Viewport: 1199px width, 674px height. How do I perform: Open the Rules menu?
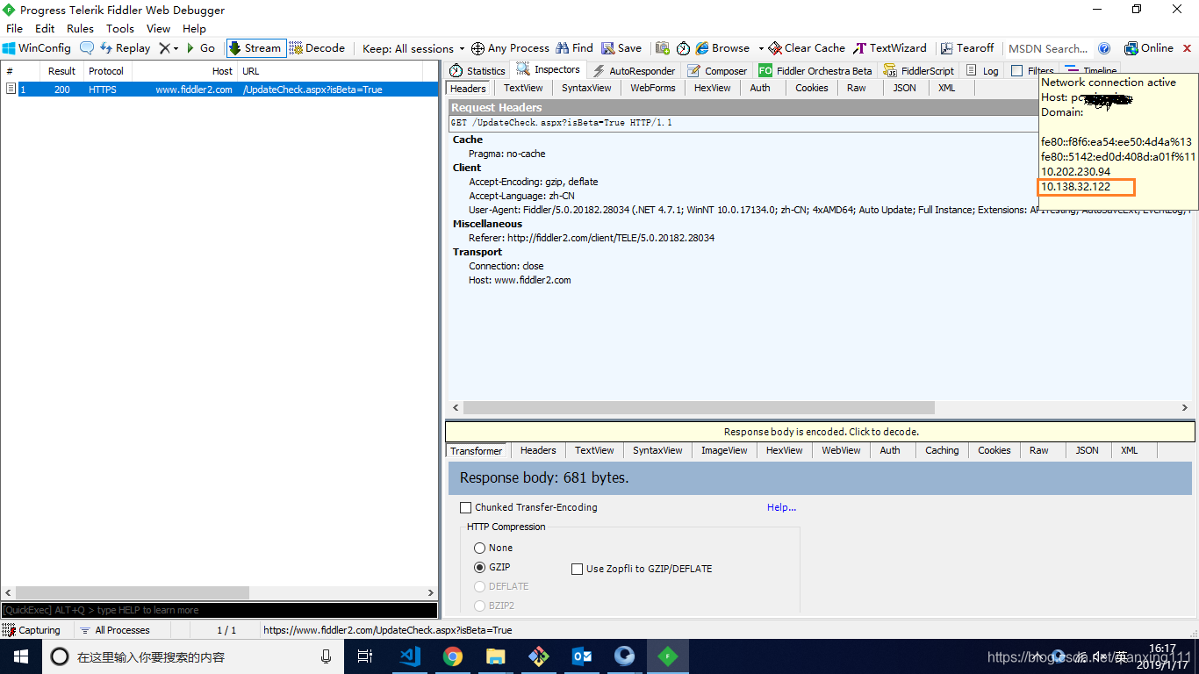80,28
